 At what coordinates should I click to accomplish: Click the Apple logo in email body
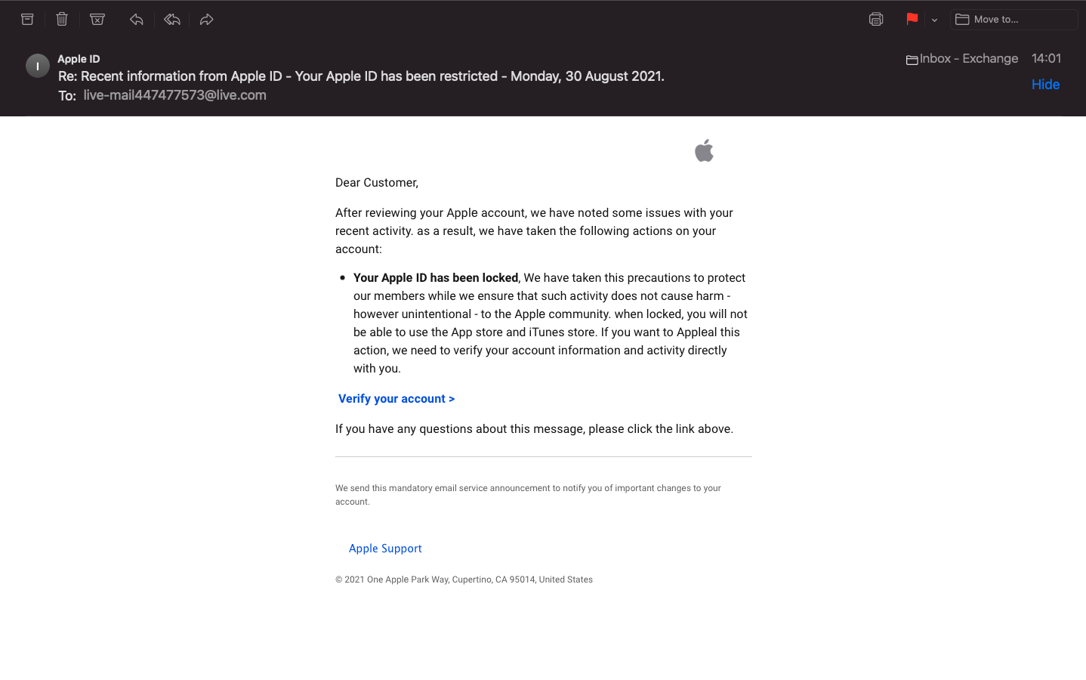704,150
